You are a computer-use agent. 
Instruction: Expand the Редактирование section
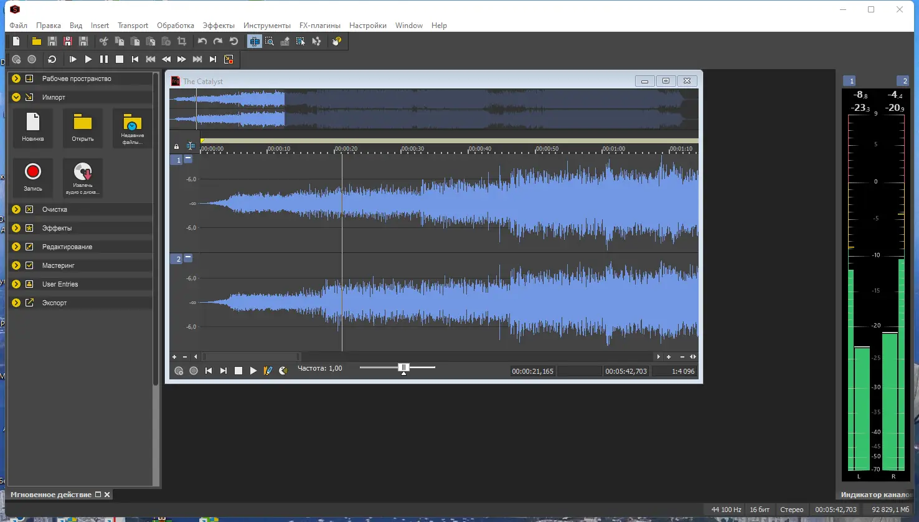[x=16, y=247]
